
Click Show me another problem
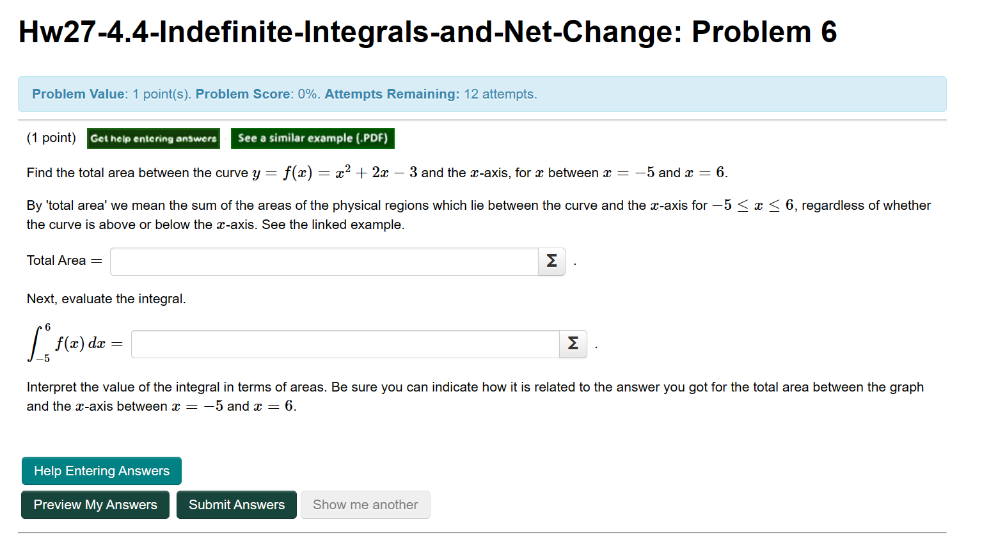coord(365,504)
